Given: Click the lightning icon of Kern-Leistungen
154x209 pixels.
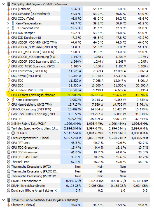Looking at the screenshot, I should click(13, 99).
